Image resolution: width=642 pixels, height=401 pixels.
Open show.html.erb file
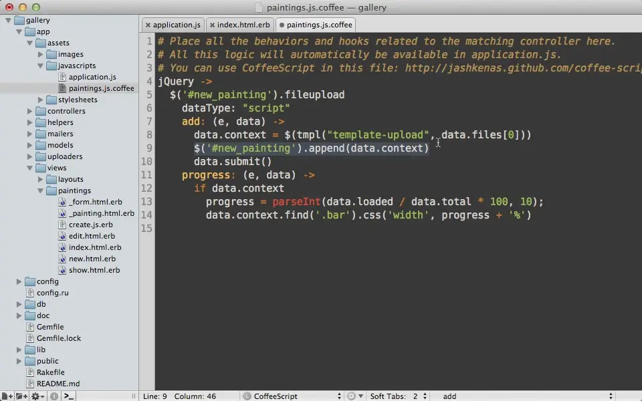pyautogui.click(x=94, y=270)
